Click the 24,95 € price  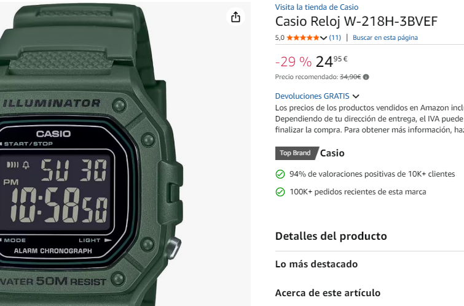point(331,61)
